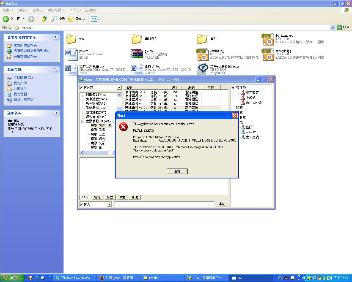Select the war3 folder icon
The width and height of the screenshot is (352, 282).
coord(71,39)
